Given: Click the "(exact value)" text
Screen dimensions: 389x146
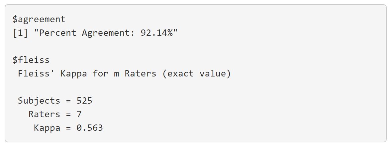Looking at the screenshot, I should point(196,73).
